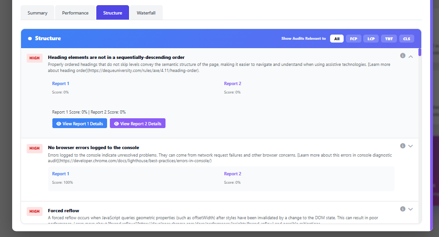Click View Report 2 Details button
The height and width of the screenshot is (237, 439).
click(137, 123)
